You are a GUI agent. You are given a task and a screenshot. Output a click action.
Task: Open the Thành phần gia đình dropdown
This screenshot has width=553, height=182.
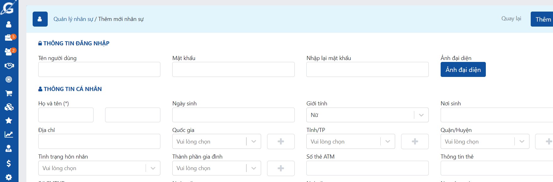[217, 168]
